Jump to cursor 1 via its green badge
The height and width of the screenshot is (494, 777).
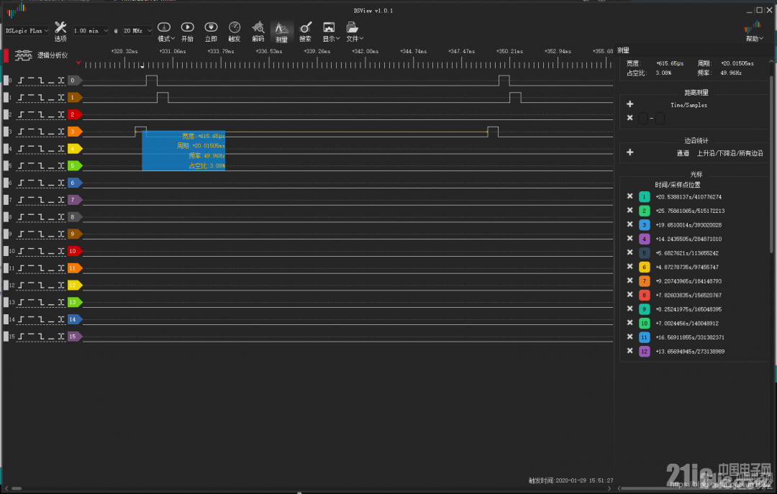coord(644,197)
